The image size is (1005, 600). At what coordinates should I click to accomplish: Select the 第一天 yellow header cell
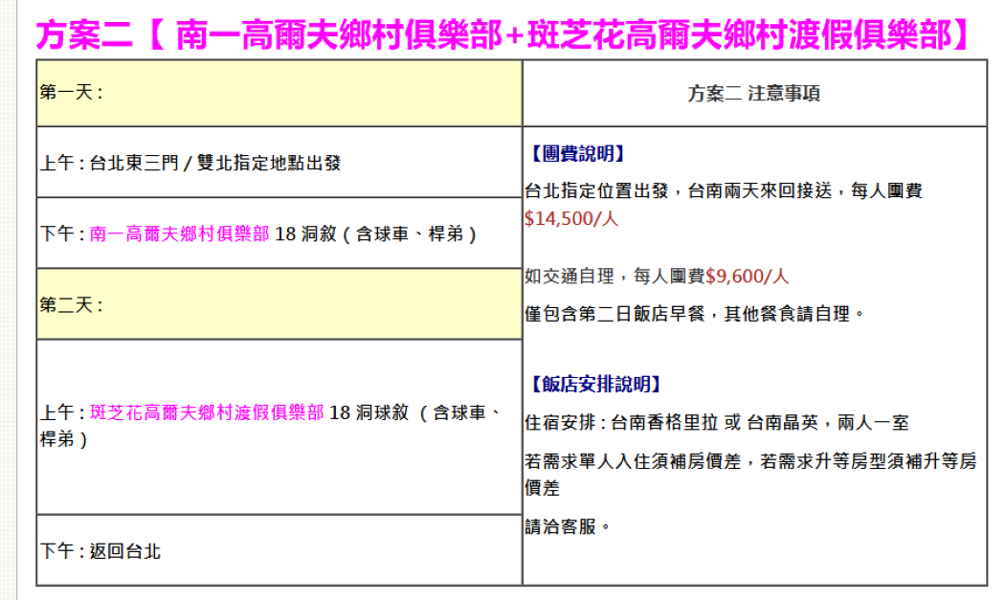[279, 93]
